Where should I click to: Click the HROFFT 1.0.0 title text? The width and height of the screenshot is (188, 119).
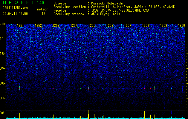coord(23,2)
